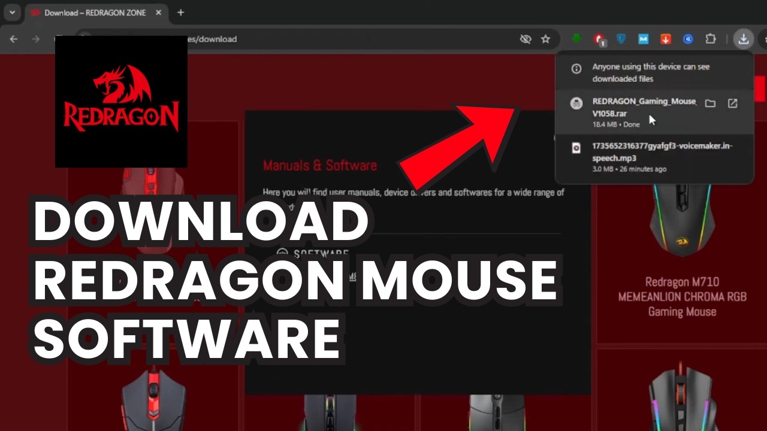The width and height of the screenshot is (767, 431).
Task: Go forward to next page
Action: coord(36,39)
